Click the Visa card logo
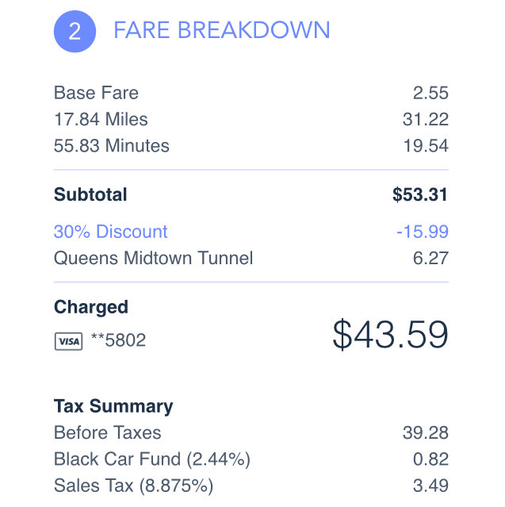Viewport: 505px width, 507px height. tap(67, 341)
